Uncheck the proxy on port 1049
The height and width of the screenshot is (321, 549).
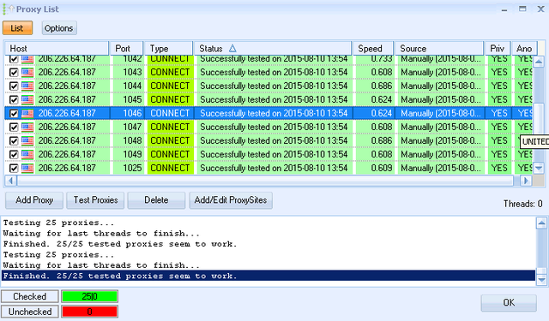click(x=14, y=154)
